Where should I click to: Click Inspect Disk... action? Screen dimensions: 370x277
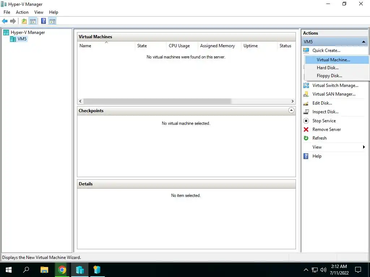click(x=326, y=112)
